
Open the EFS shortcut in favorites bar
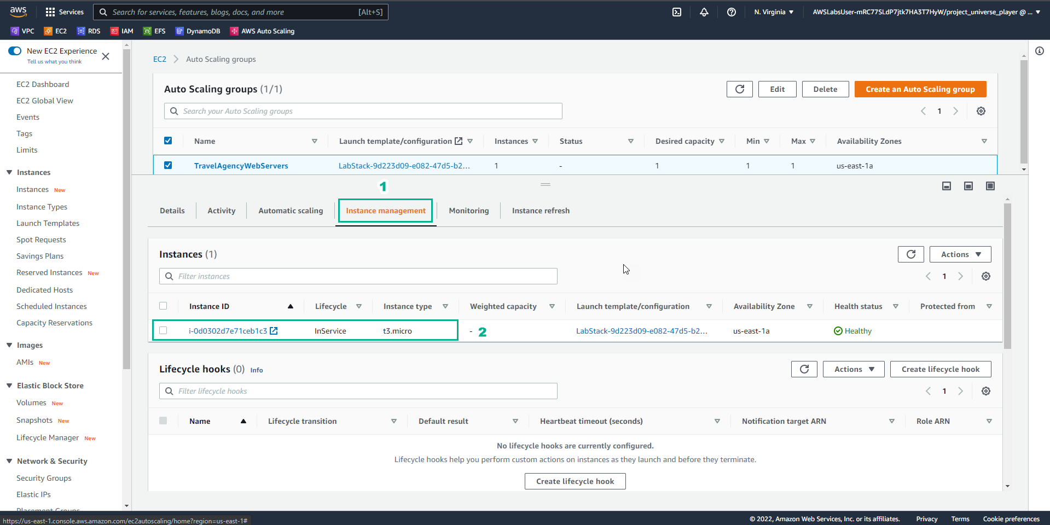coord(154,31)
